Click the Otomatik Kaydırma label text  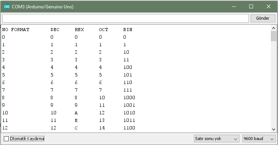pos(27,139)
